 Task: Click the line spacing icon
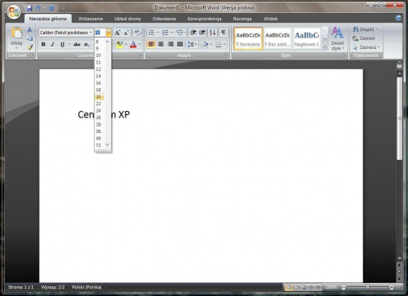point(191,44)
